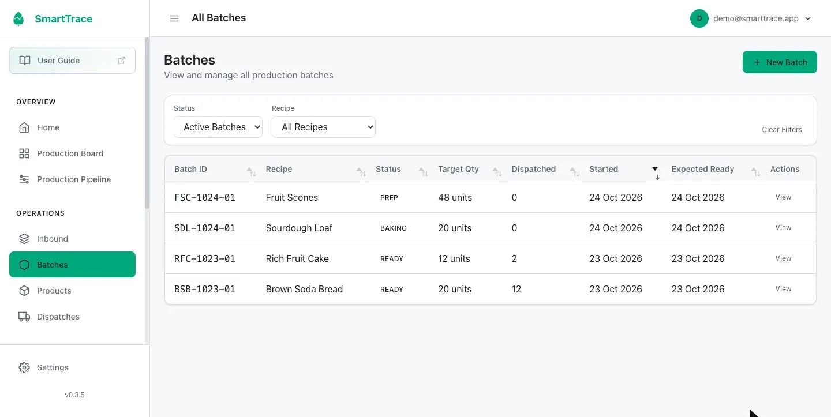Click the Settings gear icon
The image size is (831, 417).
pos(24,367)
